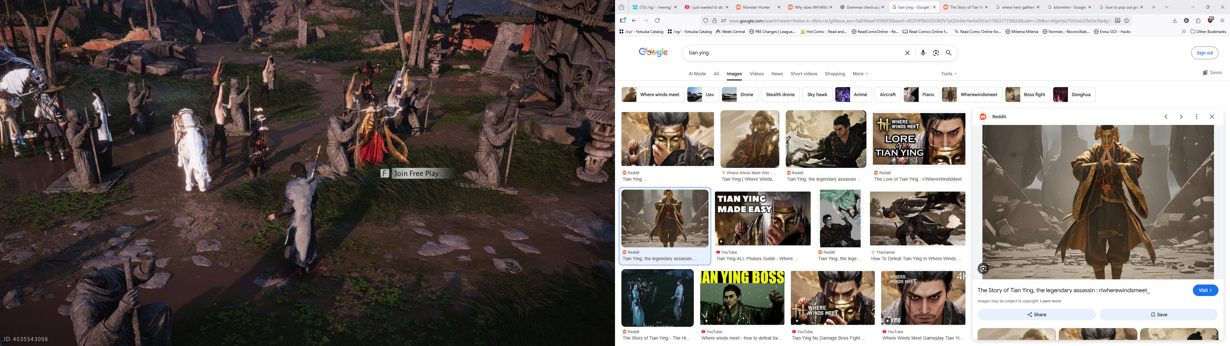Open the Tools dropdown
This screenshot has height=346, width=1230.
coord(948,74)
